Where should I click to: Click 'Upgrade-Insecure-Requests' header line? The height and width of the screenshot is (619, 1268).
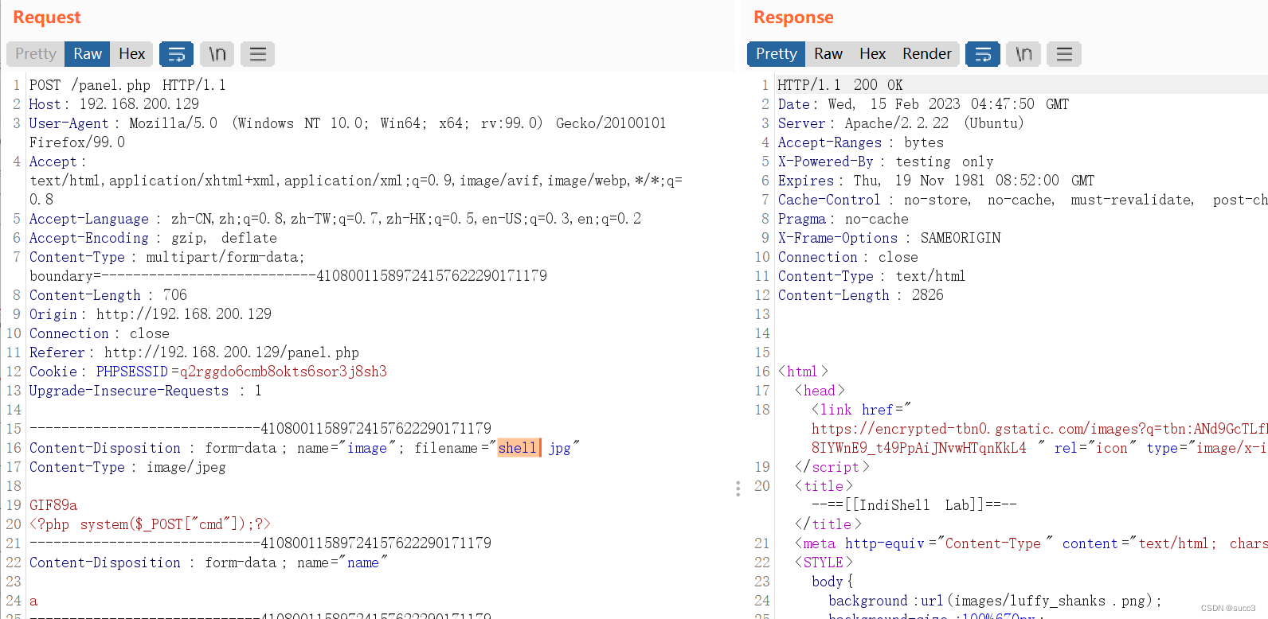click(146, 391)
